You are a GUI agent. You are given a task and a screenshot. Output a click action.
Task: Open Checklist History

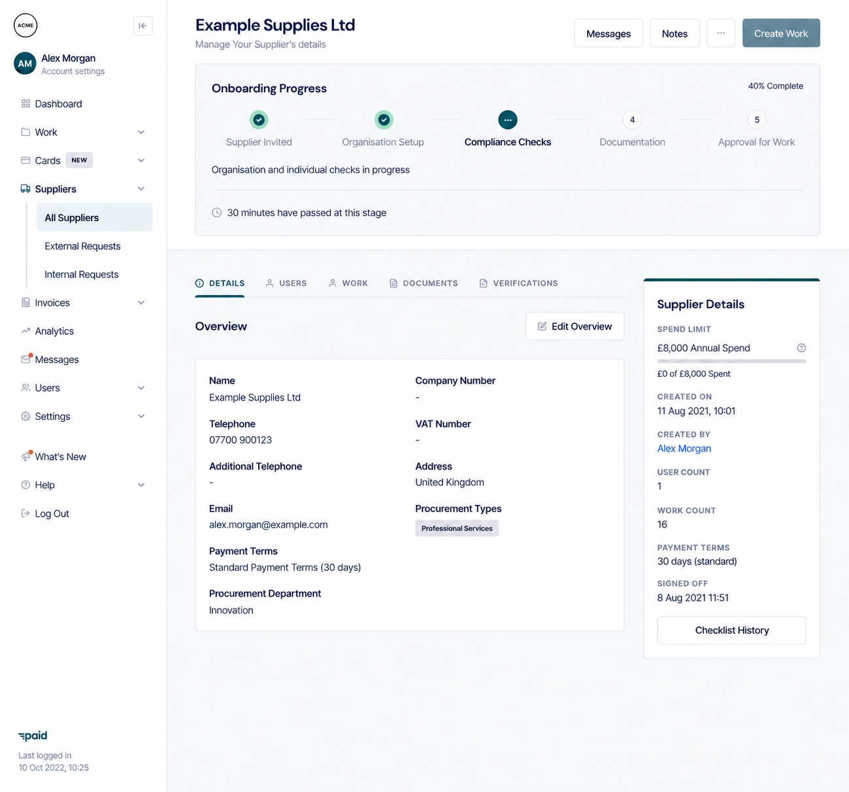coord(731,630)
